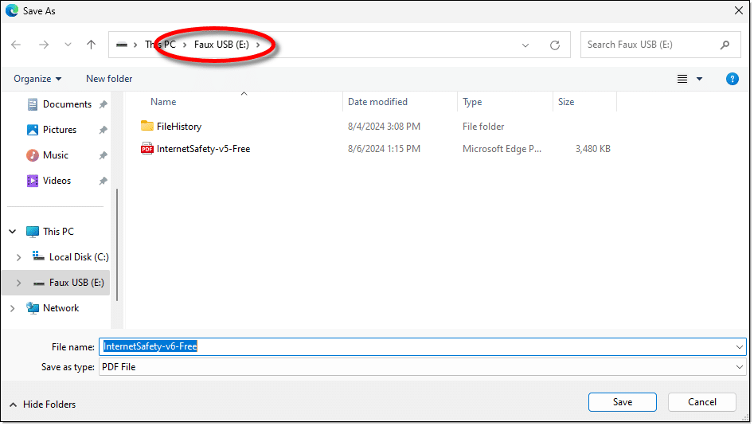This screenshot has height=426, width=754.
Task: Select the InternetSafety-v5-Free PDF icon
Action: coord(147,148)
